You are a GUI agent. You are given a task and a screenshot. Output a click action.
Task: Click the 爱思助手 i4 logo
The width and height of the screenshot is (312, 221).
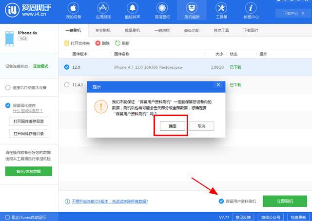[28, 10]
